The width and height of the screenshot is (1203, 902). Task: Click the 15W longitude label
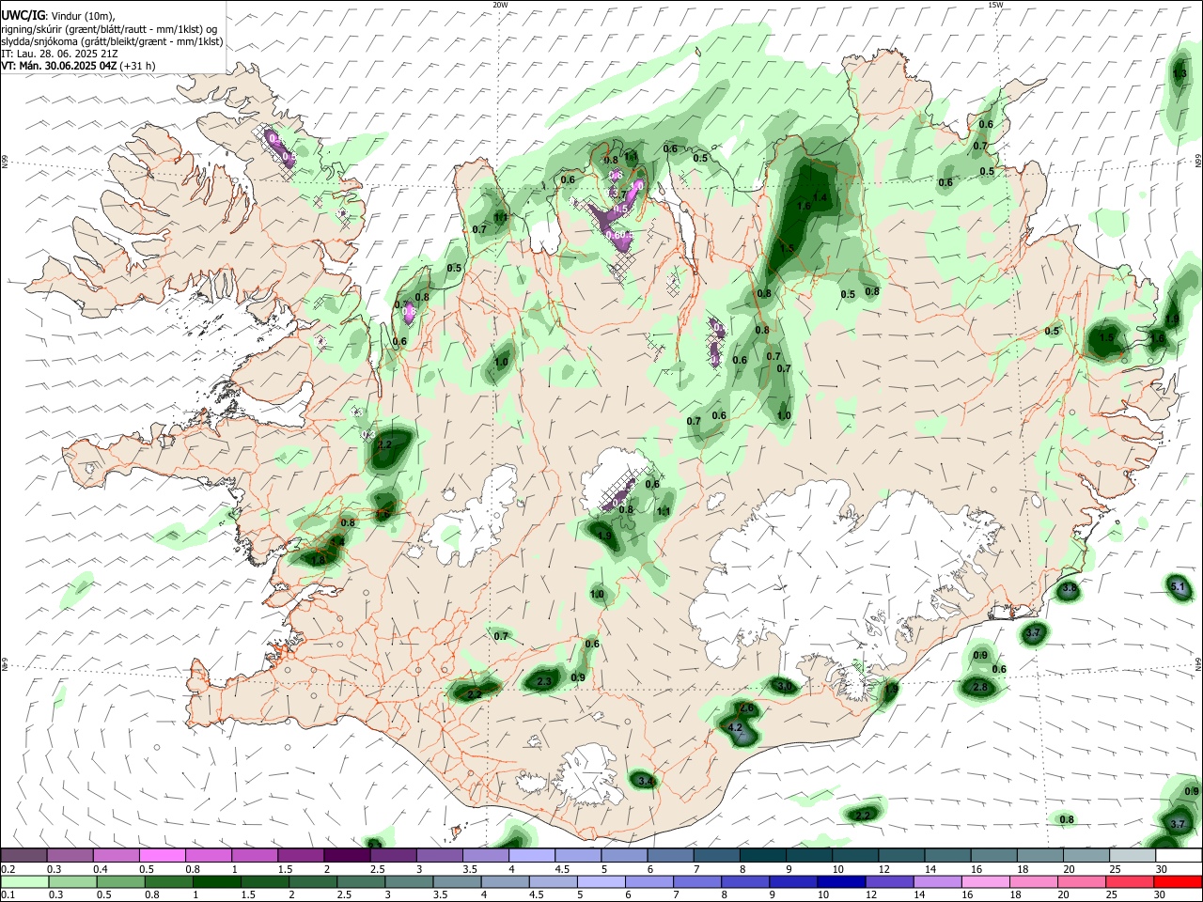(995, 5)
